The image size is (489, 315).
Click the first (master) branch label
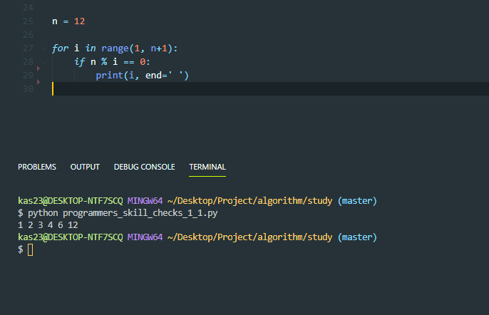pyautogui.click(x=357, y=201)
